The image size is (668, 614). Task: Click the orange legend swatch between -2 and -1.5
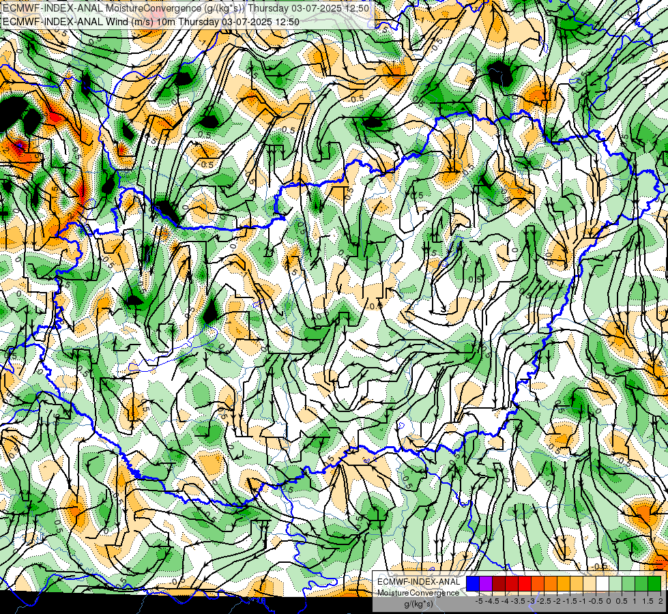click(x=551, y=583)
